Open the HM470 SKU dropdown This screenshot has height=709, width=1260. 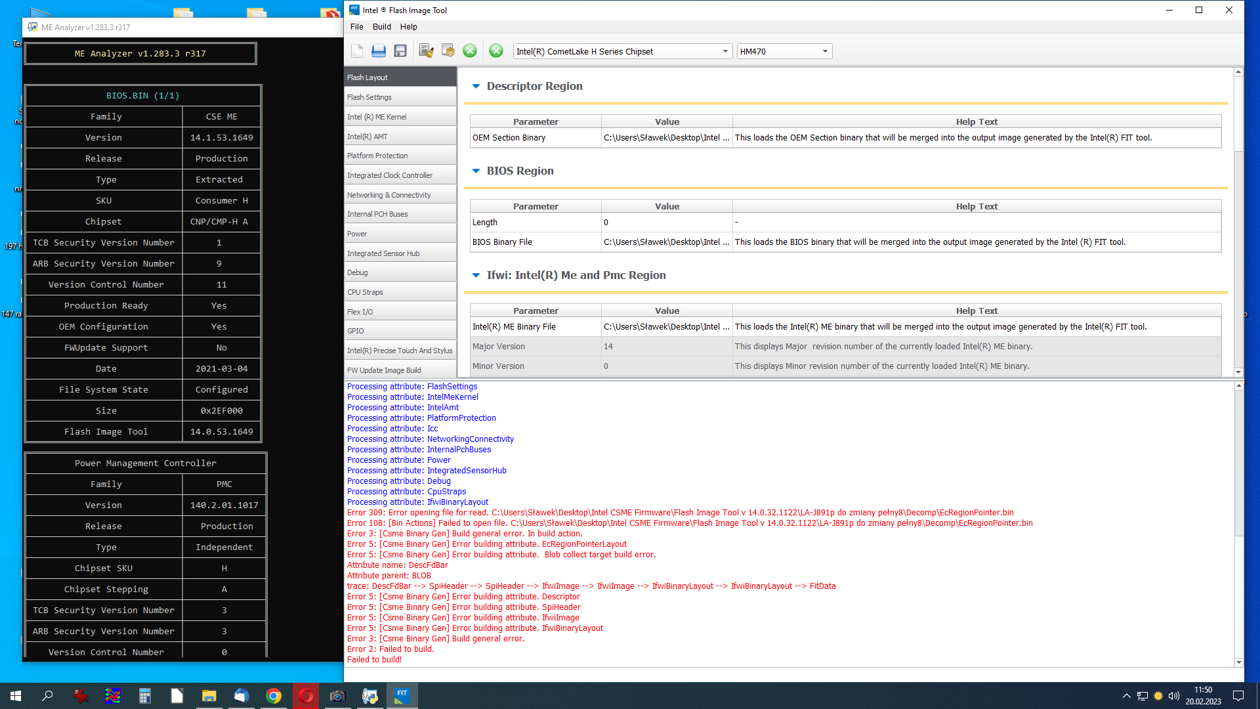click(784, 51)
